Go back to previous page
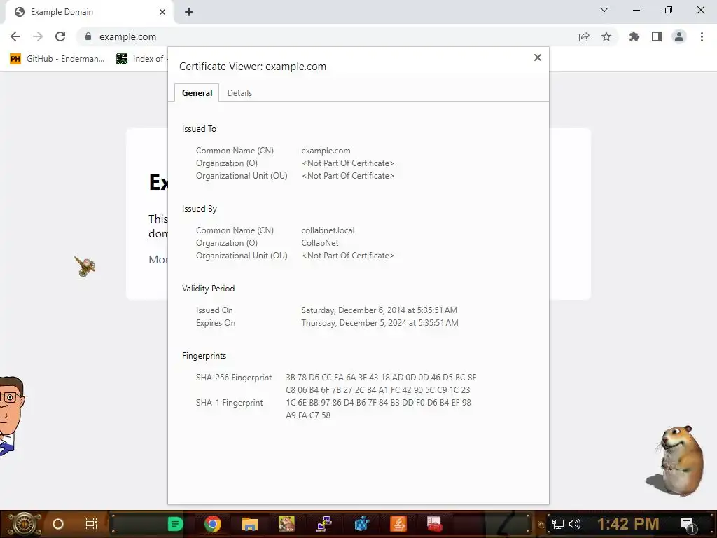This screenshot has height=538, width=717. point(15,36)
